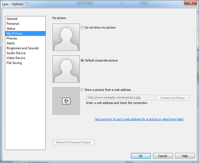
Task: Click the 'Enter a web address and check the connection.' text
Action: click(x=117, y=103)
